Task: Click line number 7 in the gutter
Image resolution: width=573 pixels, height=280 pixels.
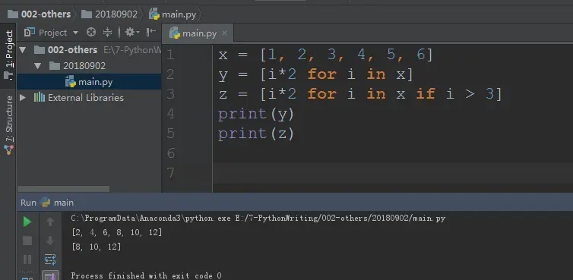Action: point(171,173)
